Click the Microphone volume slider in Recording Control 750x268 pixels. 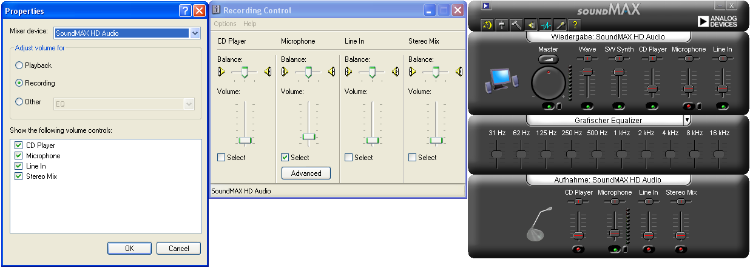coord(309,136)
